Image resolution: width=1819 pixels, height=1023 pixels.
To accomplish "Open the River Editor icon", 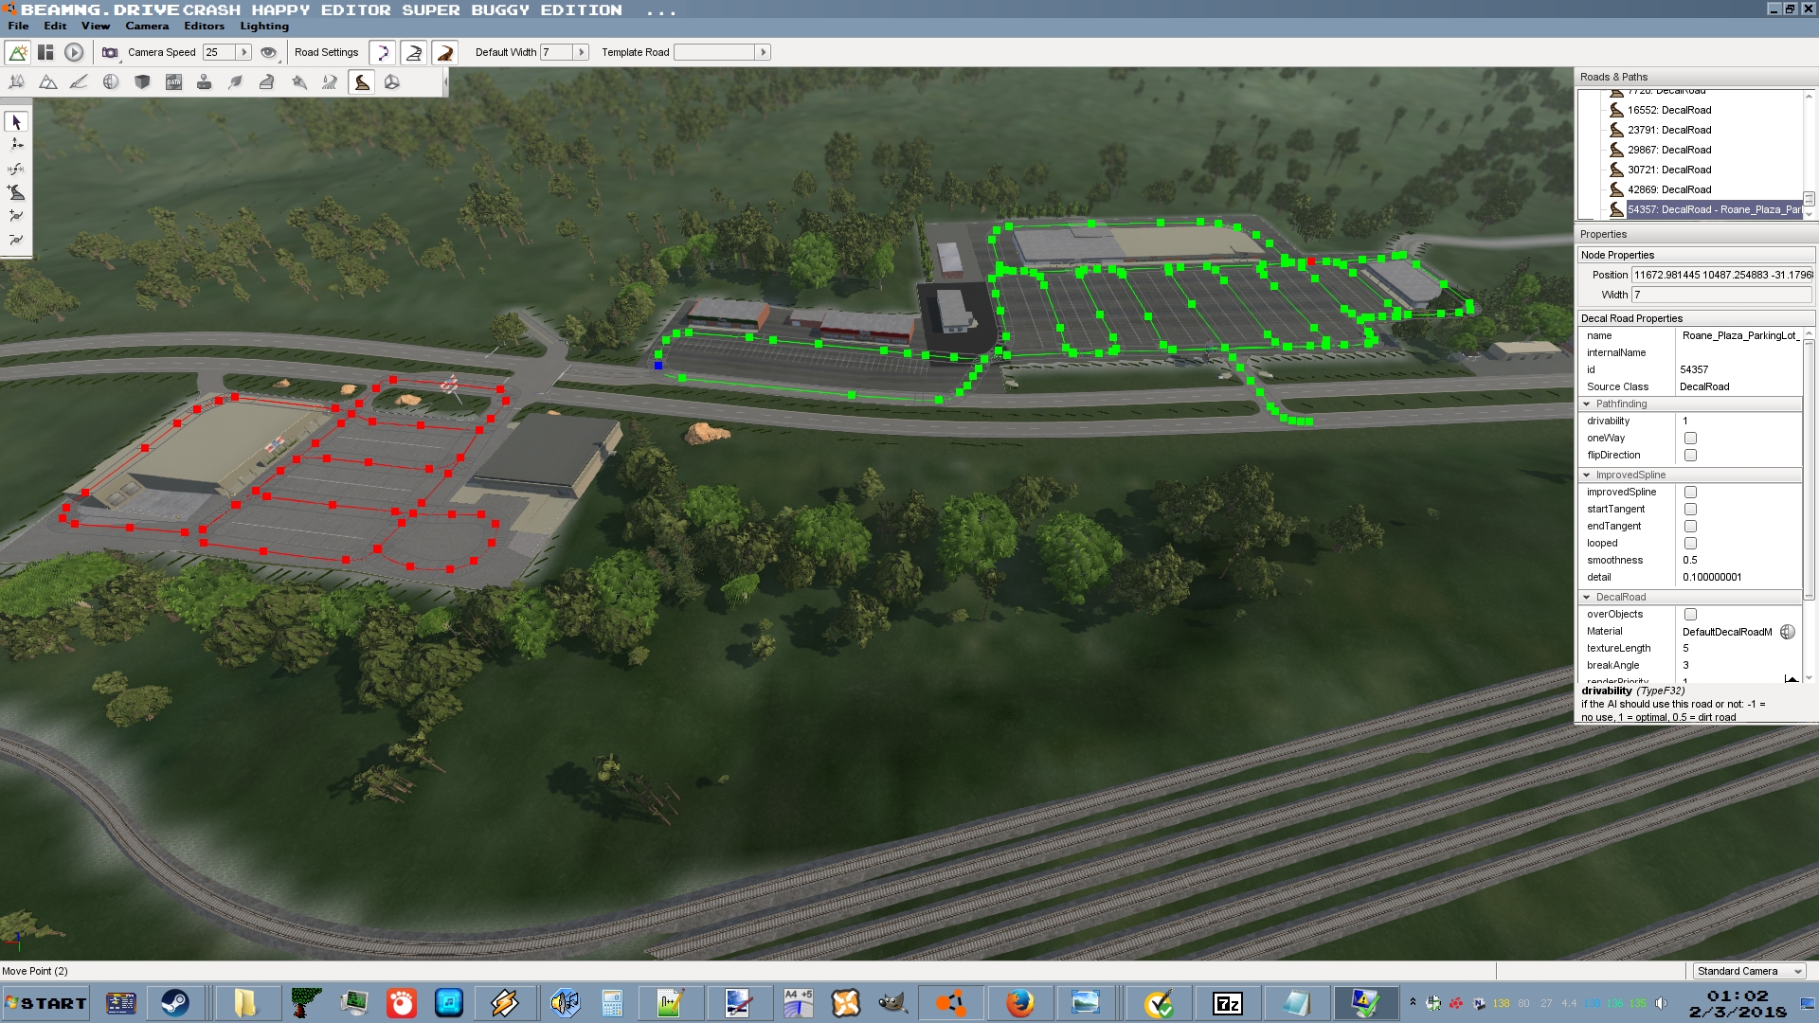I will point(330,82).
